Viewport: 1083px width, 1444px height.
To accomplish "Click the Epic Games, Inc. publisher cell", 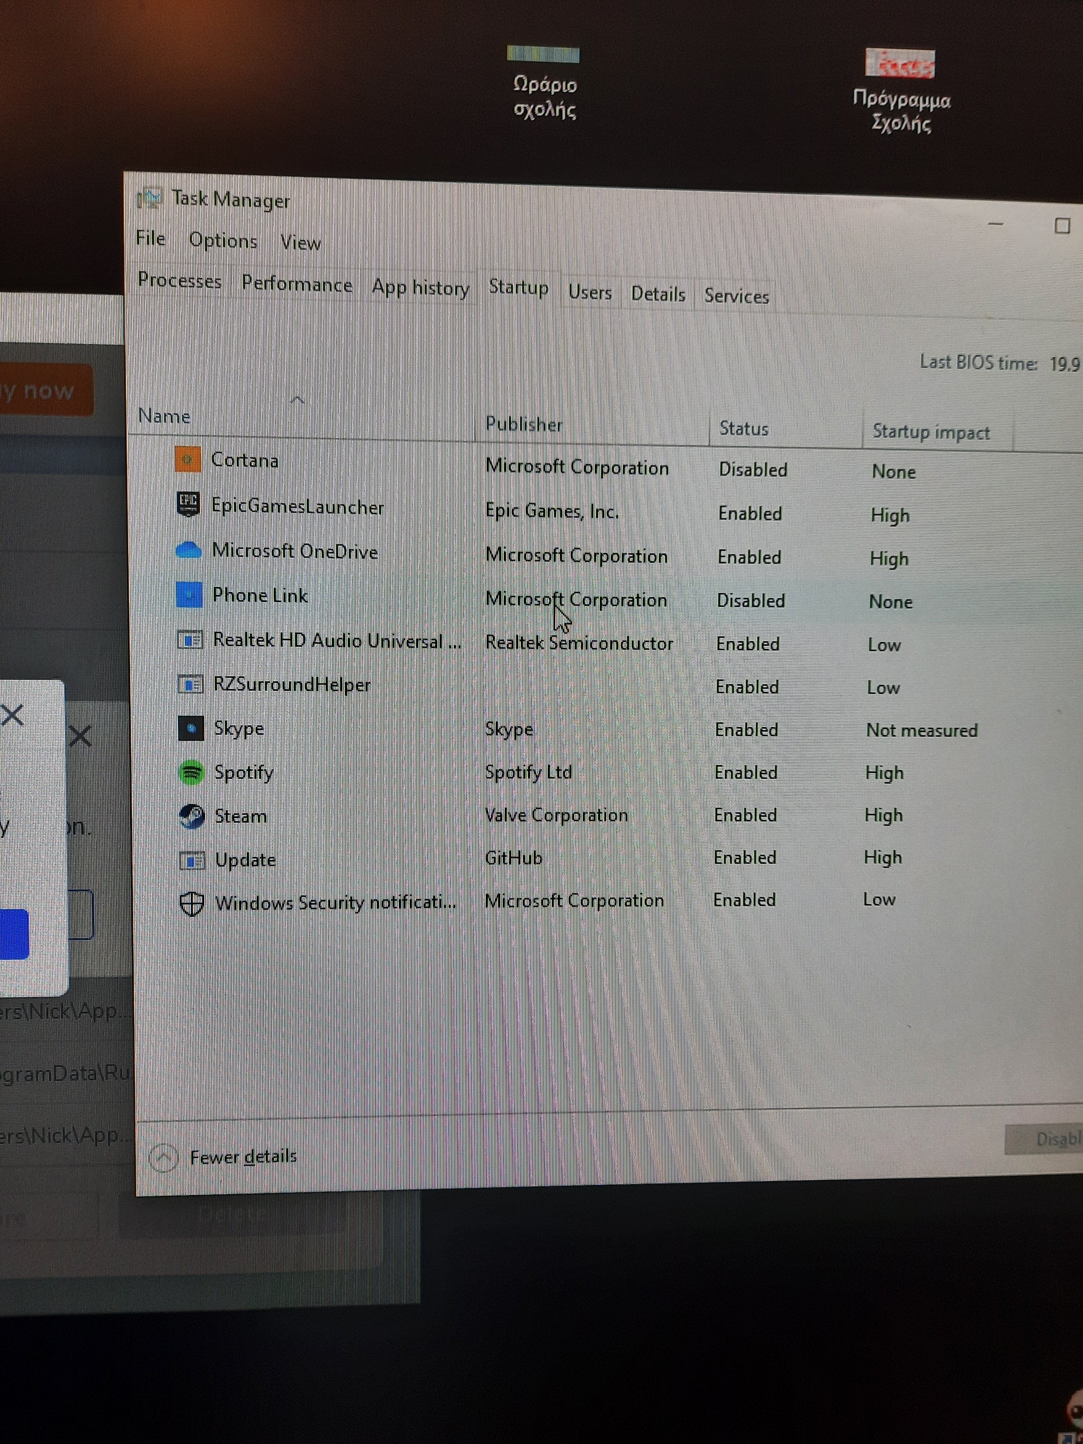I will point(552,511).
